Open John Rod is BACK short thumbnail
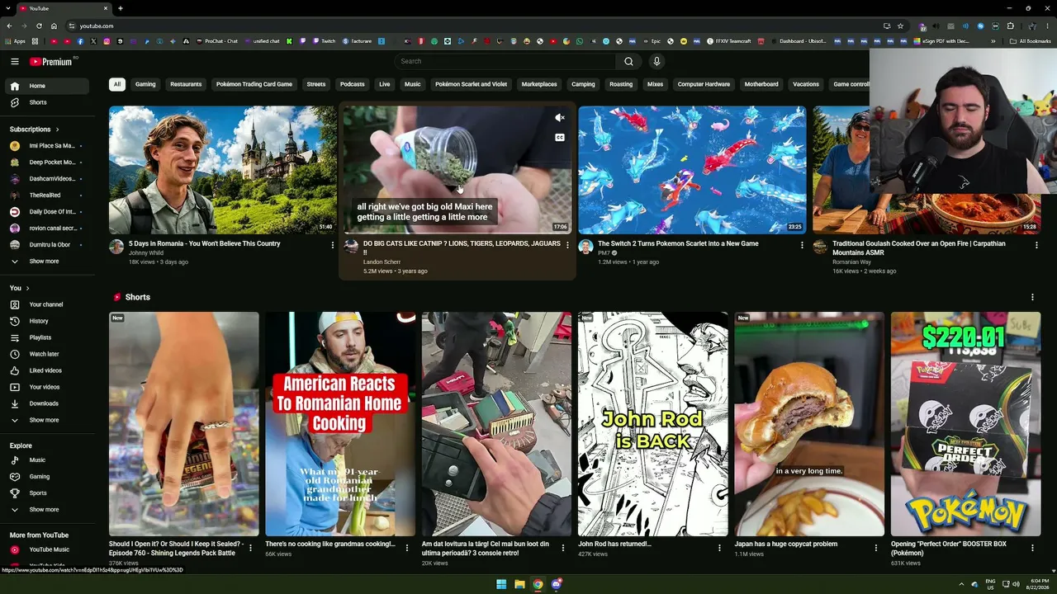The height and width of the screenshot is (594, 1057). pyautogui.click(x=652, y=424)
